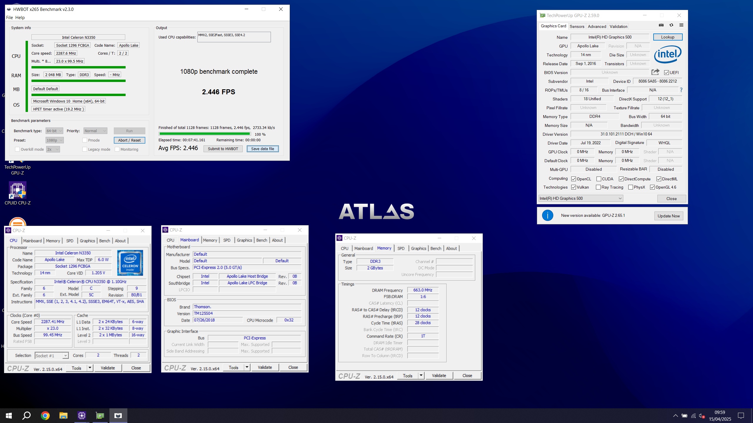Open the GPU-Z hamburger menu

click(x=681, y=25)
